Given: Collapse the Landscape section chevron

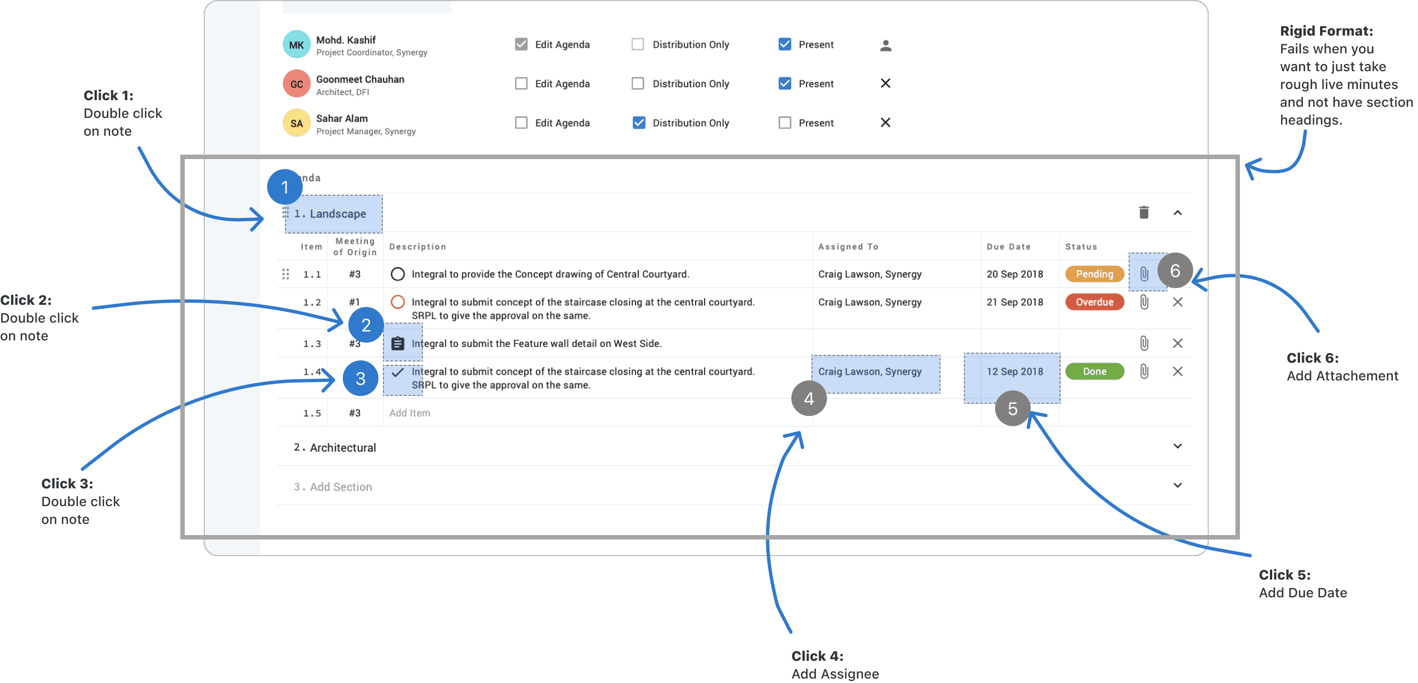Looking at the screenshot, I should 1178,213.
